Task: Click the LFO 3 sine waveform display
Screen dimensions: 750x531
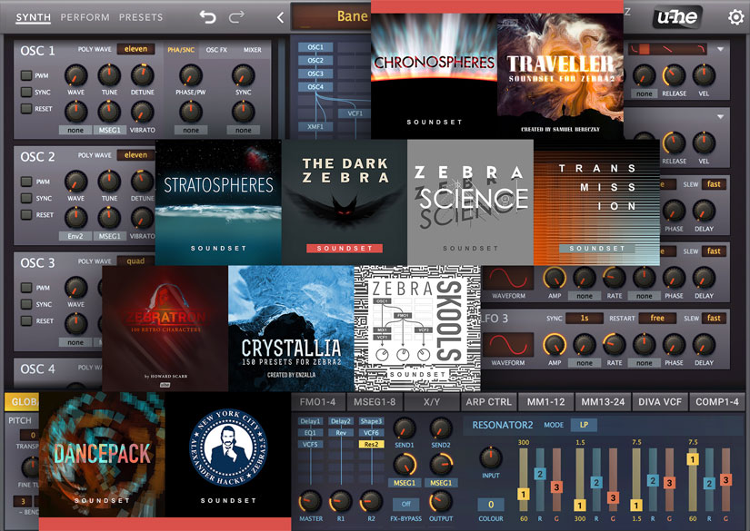Action: [507, 346]
